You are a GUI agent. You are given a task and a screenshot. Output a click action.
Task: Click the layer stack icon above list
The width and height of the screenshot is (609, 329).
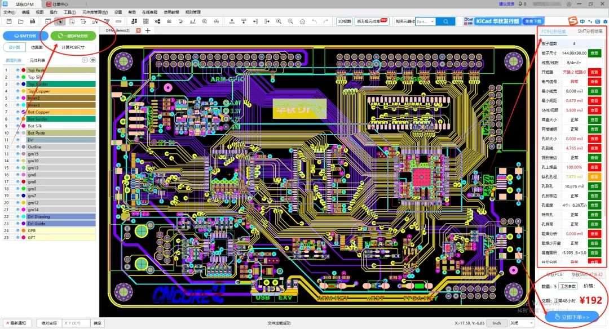tap(93, 60)
